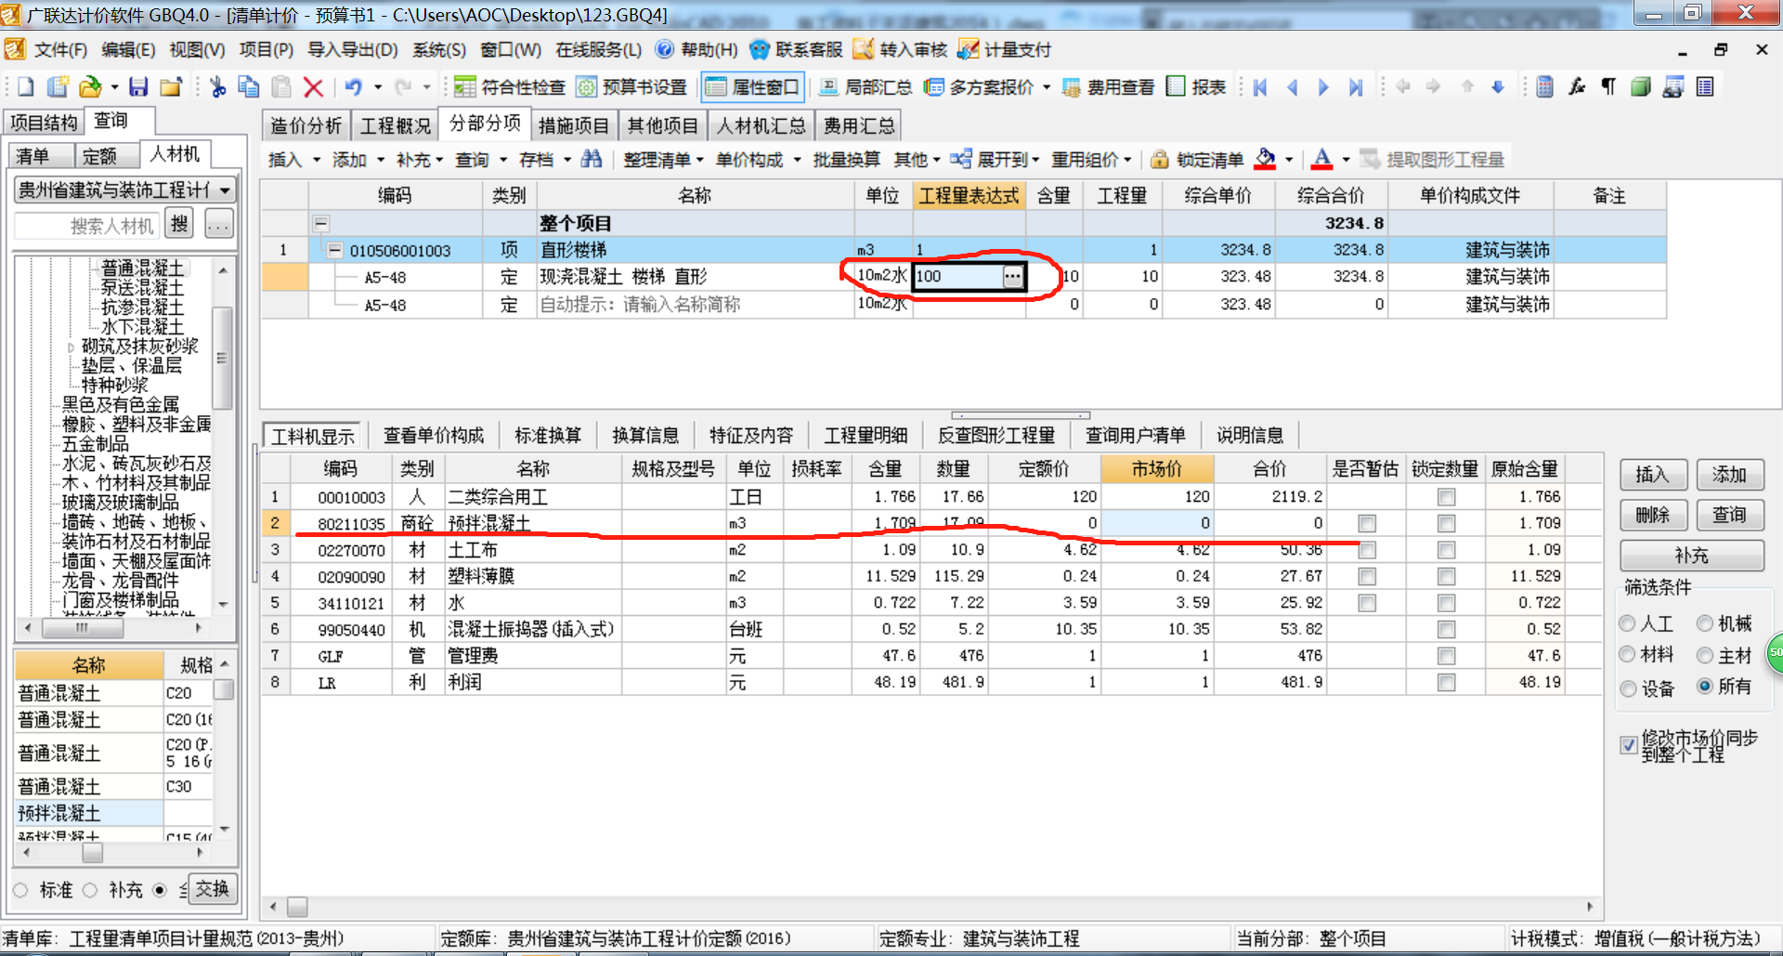Check 锁定数量 for 水 row
This screenshot has height=956, width=1783.
(1446, 603)
